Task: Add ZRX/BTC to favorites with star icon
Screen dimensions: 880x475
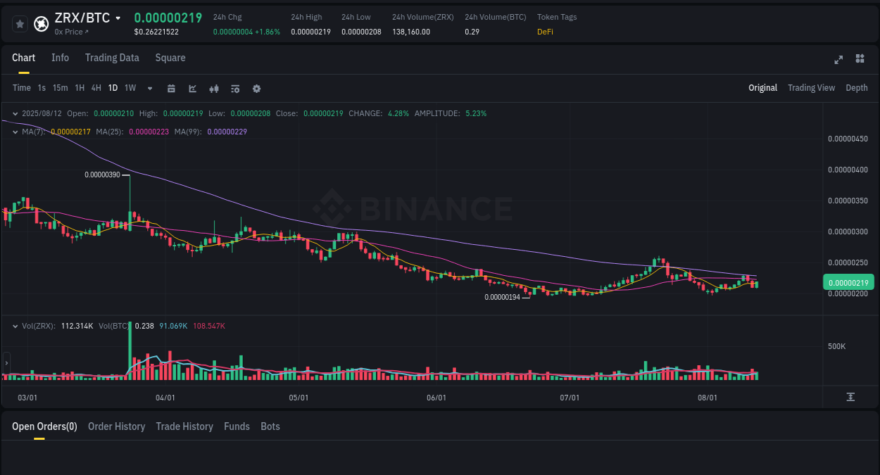Action: 20,24
